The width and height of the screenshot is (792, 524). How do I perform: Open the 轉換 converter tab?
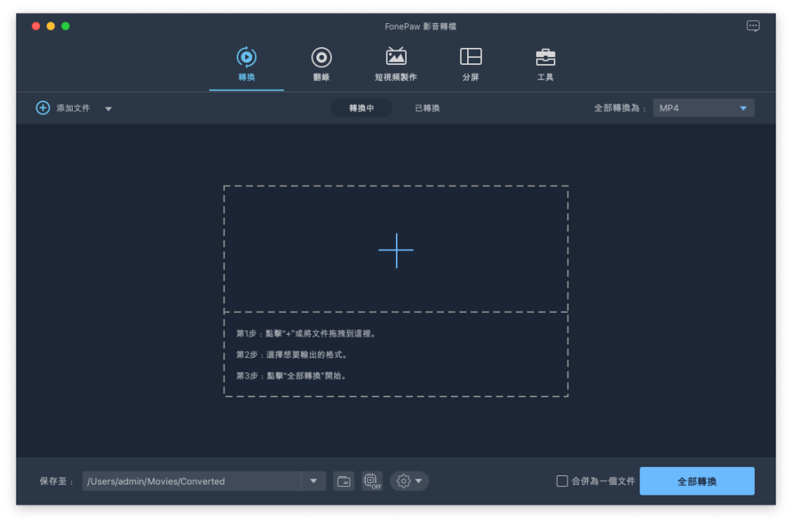247,64
